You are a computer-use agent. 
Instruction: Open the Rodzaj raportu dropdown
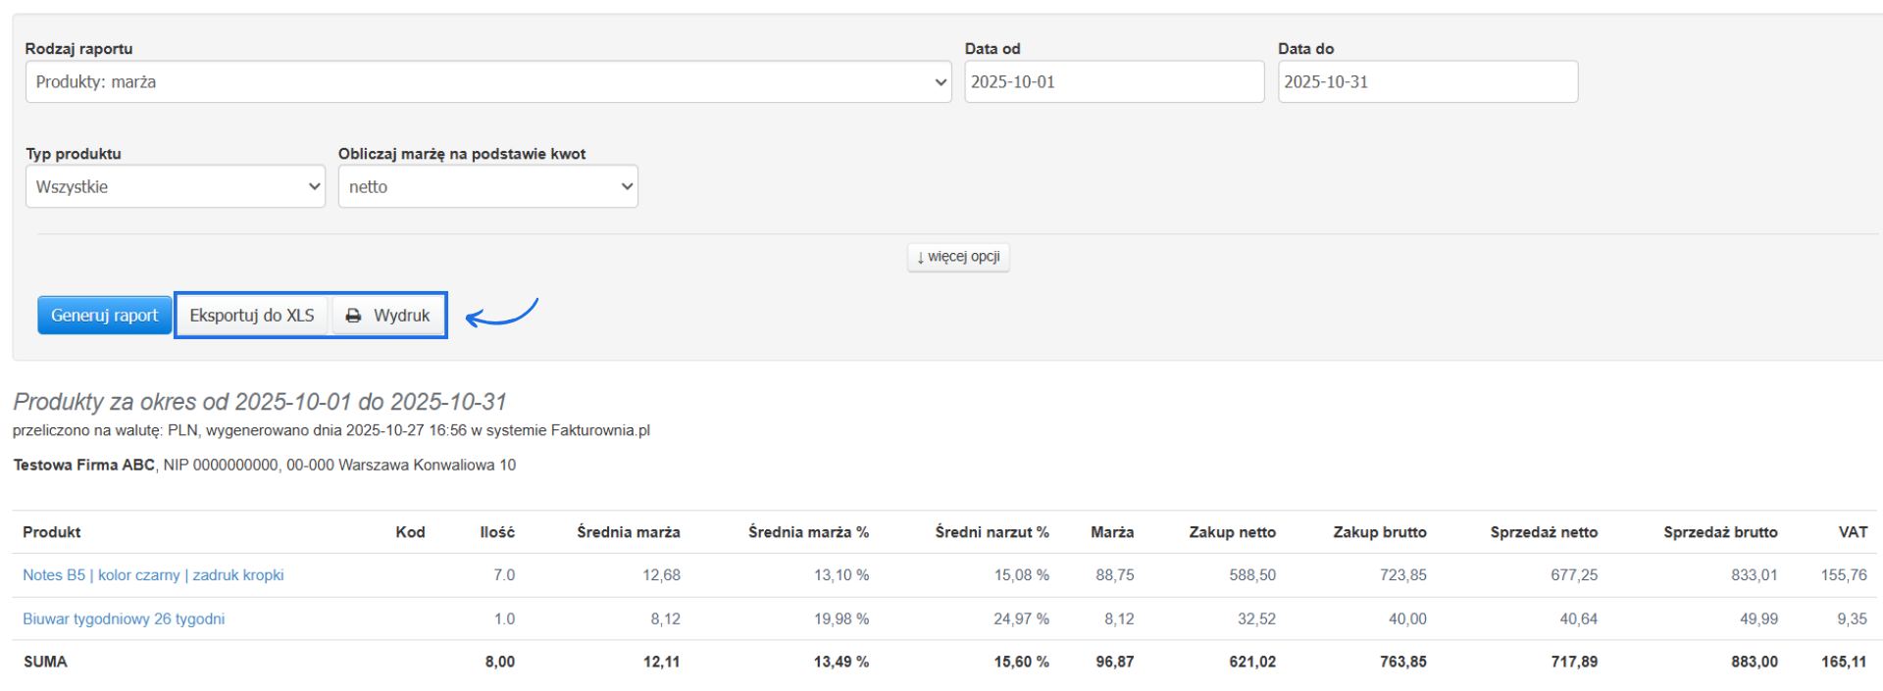click(x=487, y=82)
